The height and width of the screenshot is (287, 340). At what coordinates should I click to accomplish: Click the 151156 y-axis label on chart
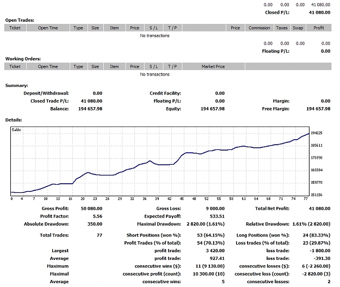pos(317,195)
